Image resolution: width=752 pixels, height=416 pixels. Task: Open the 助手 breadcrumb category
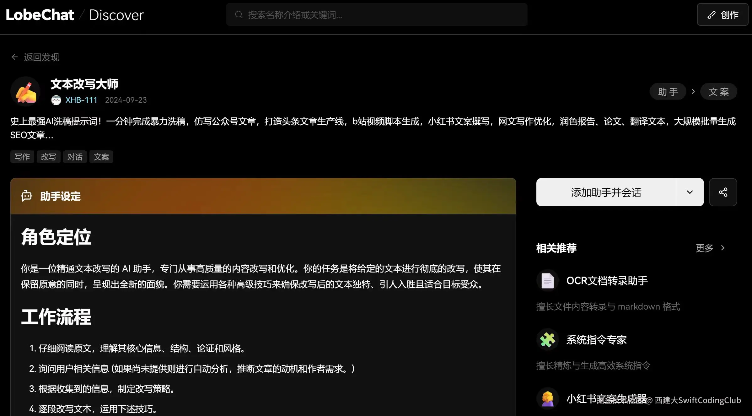point(668,92)
